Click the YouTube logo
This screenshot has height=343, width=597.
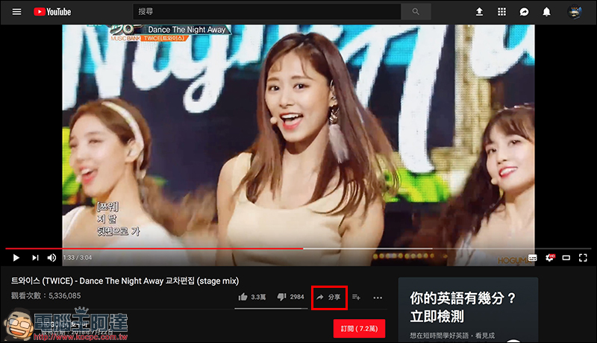coord(52,12)
